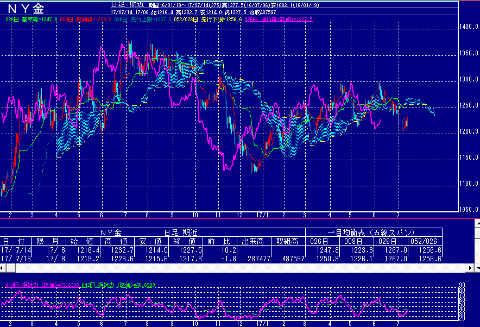Viewport: 480px width, 327px height.
Task: Click the up arrow beside the data table
Action: [476, 223]
